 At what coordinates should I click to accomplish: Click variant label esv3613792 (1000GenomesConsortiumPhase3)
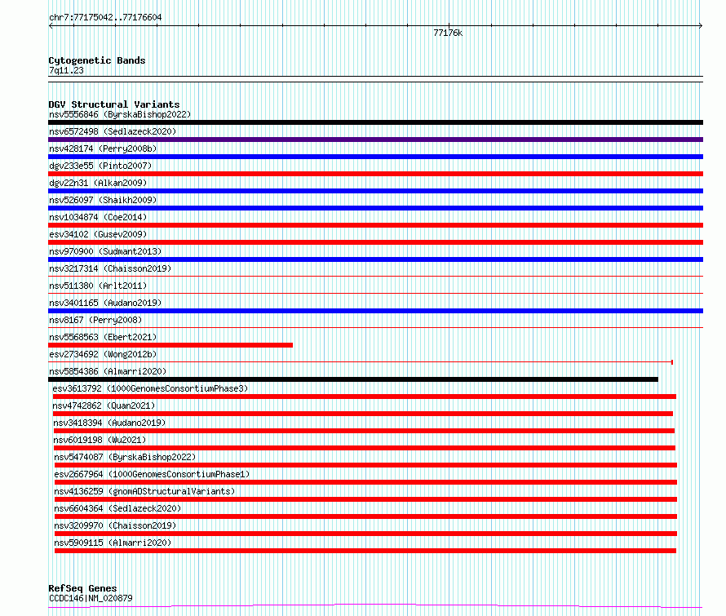(150, 388)
